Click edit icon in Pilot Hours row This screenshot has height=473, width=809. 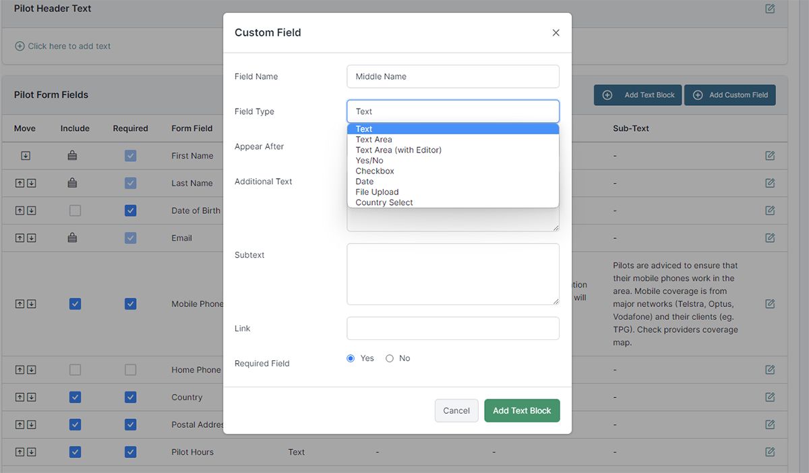pos(770,452)
